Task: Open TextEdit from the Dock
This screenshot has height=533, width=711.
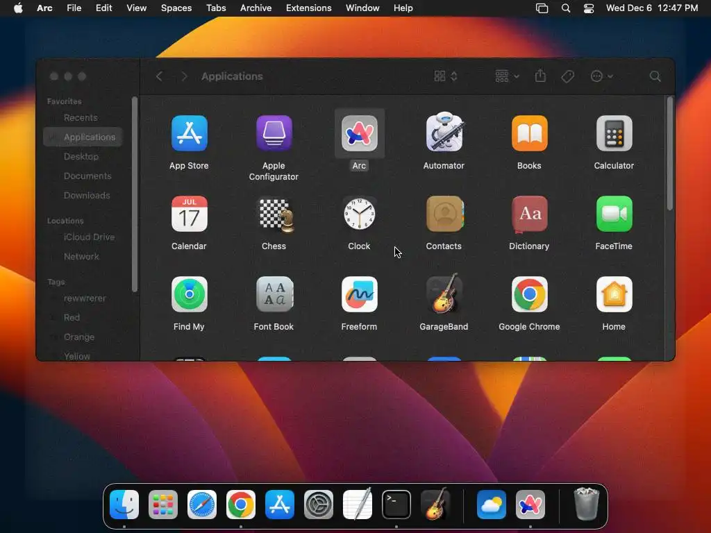Action: pyautogui.click(x=358, y=504)
